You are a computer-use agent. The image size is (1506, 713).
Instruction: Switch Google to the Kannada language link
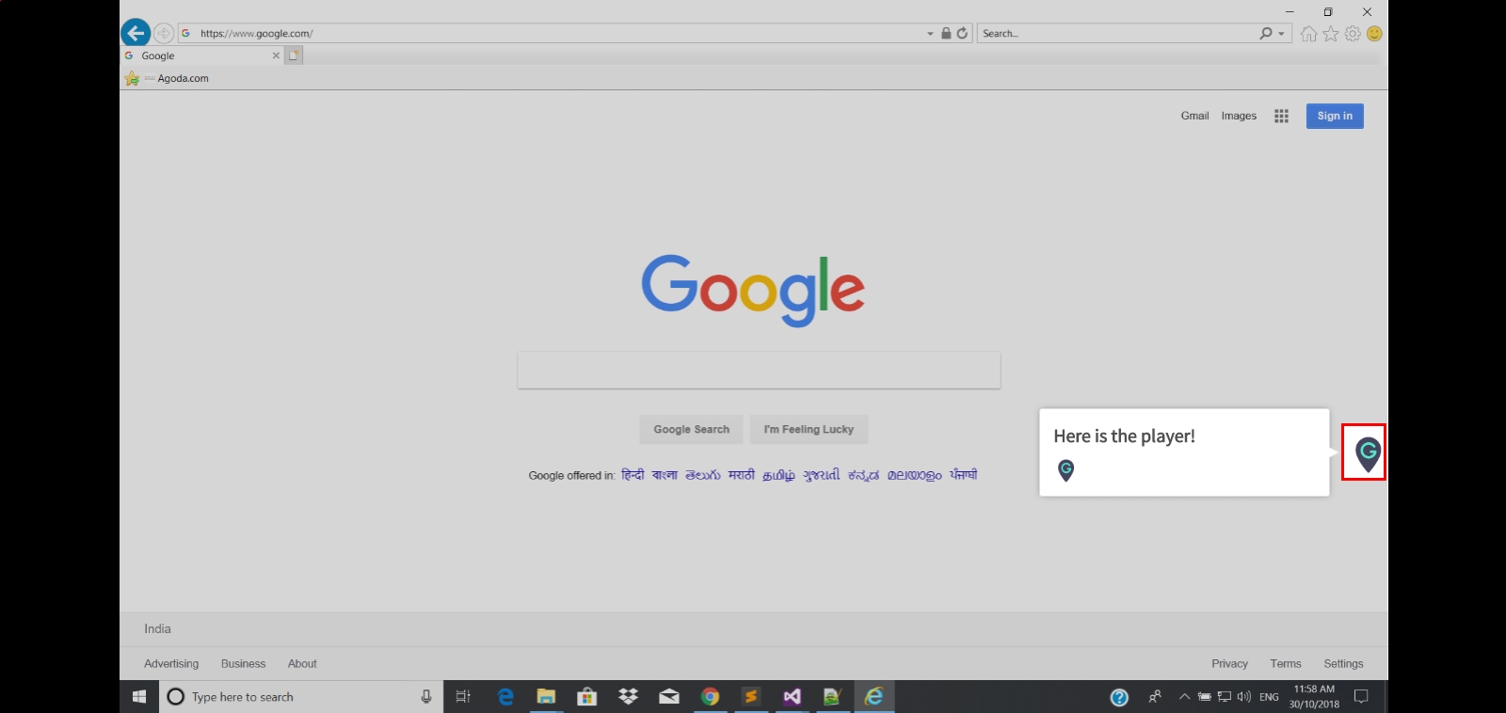coord(863,475)
